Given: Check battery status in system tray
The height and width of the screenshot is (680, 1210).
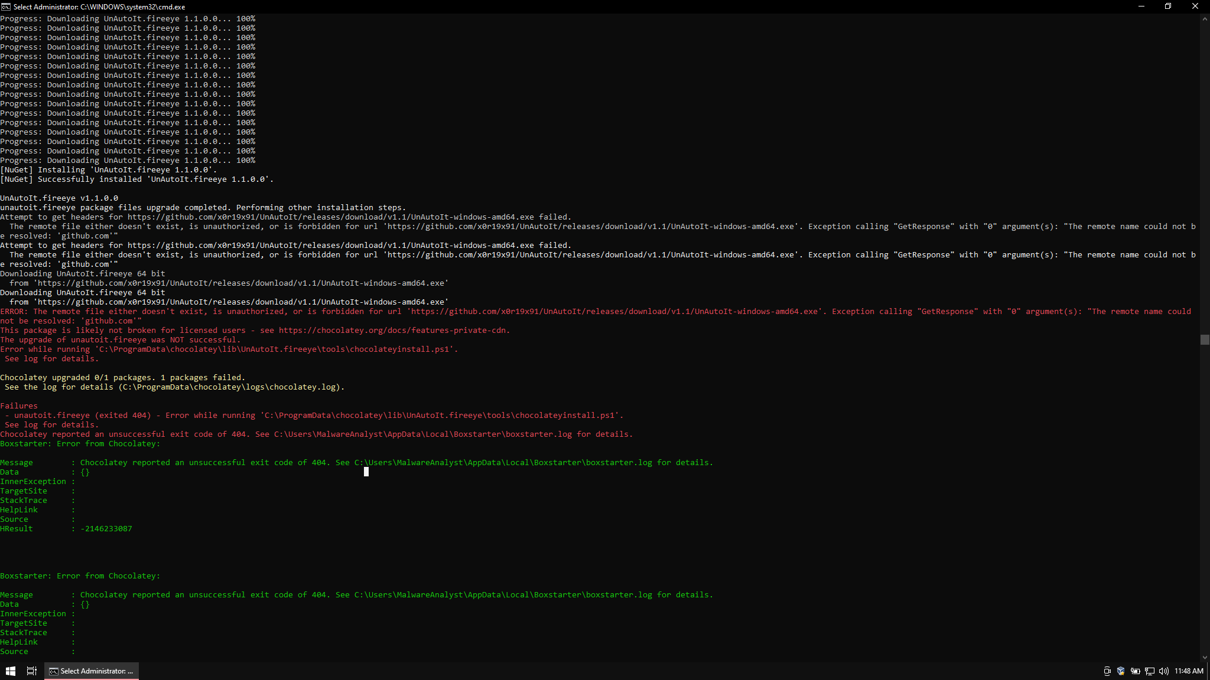Looking at the screenshot, I should tap(1135, 671).
